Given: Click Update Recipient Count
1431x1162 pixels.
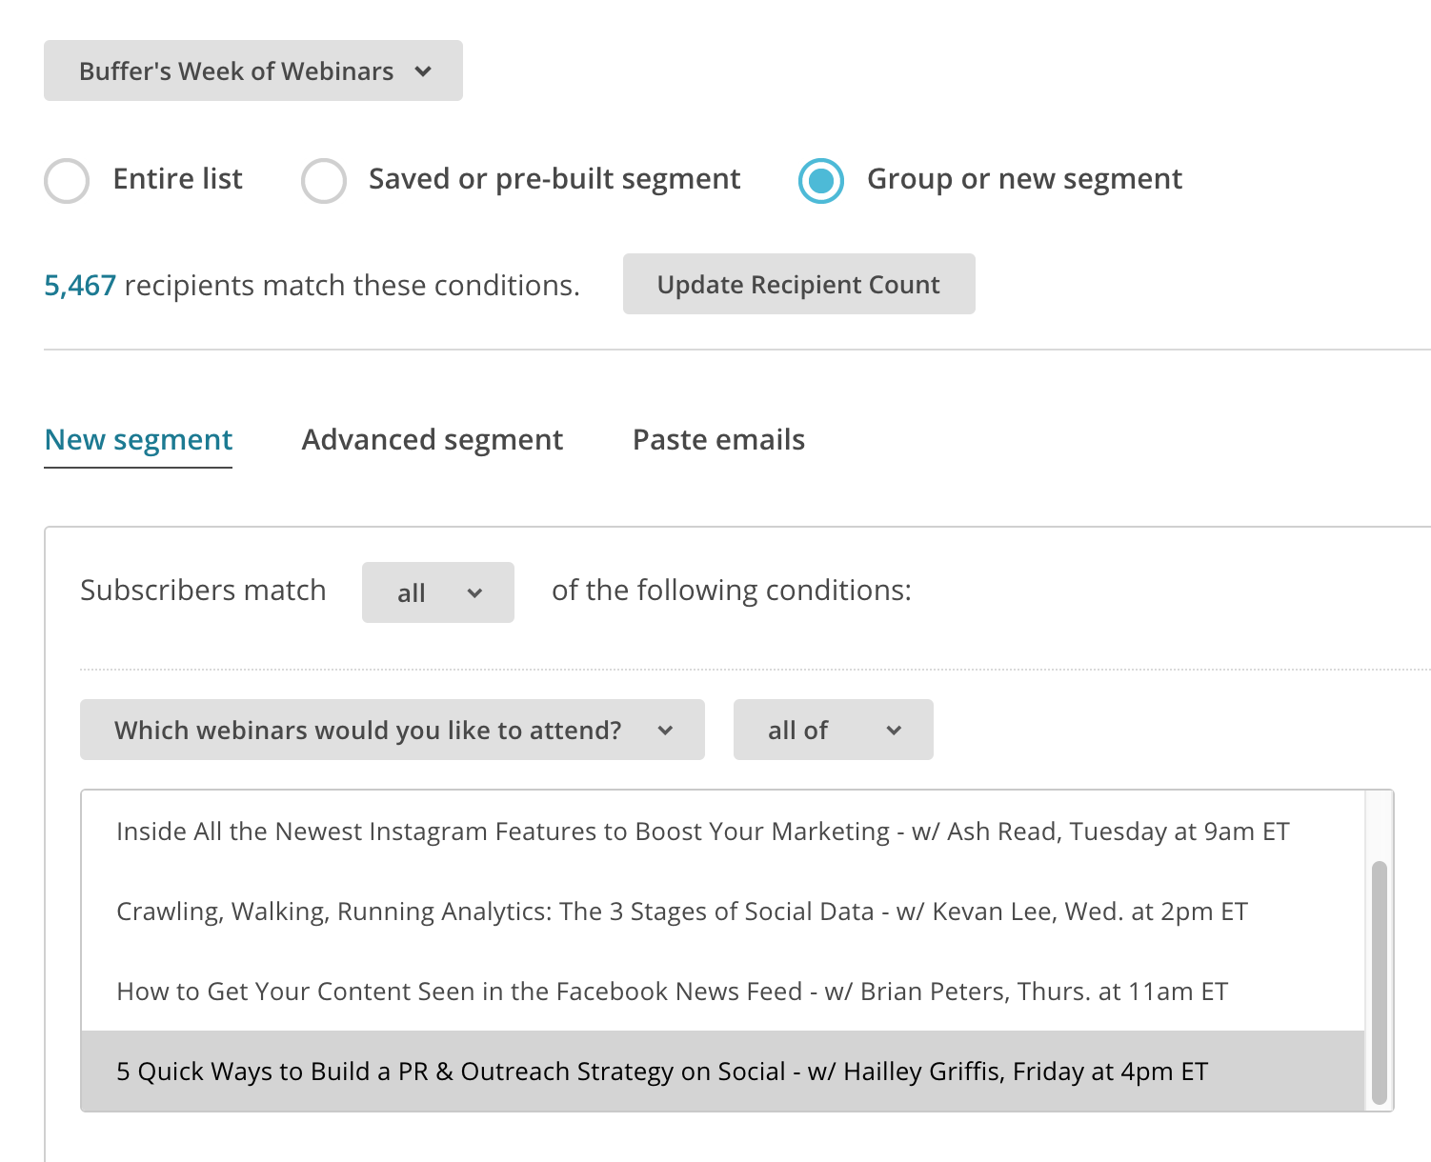Looking at the screenshot, I should click(x=798, y=284).
